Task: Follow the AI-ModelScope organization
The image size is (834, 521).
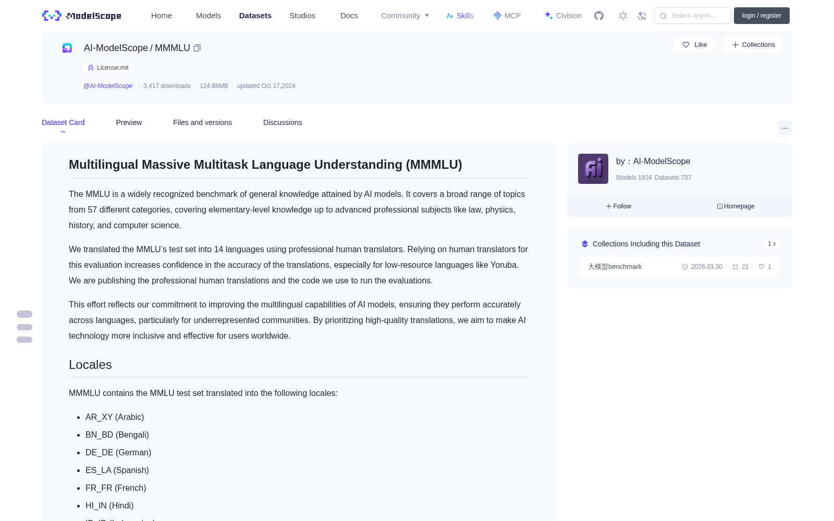Action: (619, 206)
